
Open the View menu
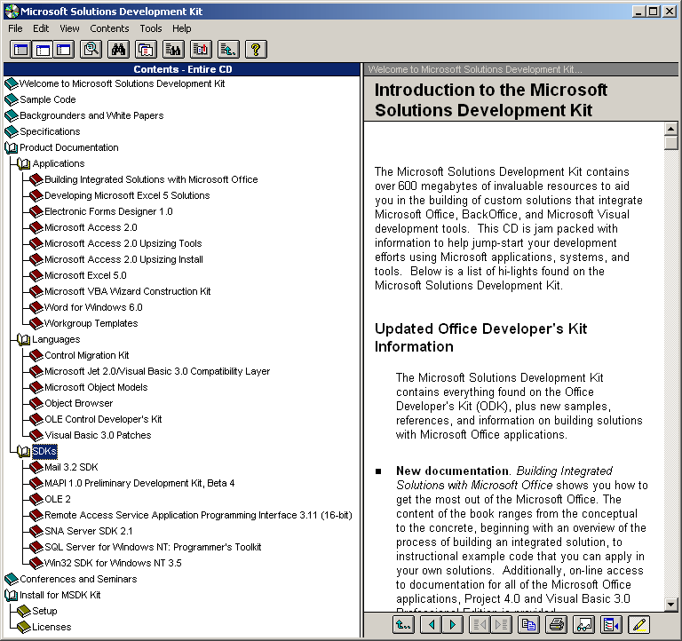69,28
